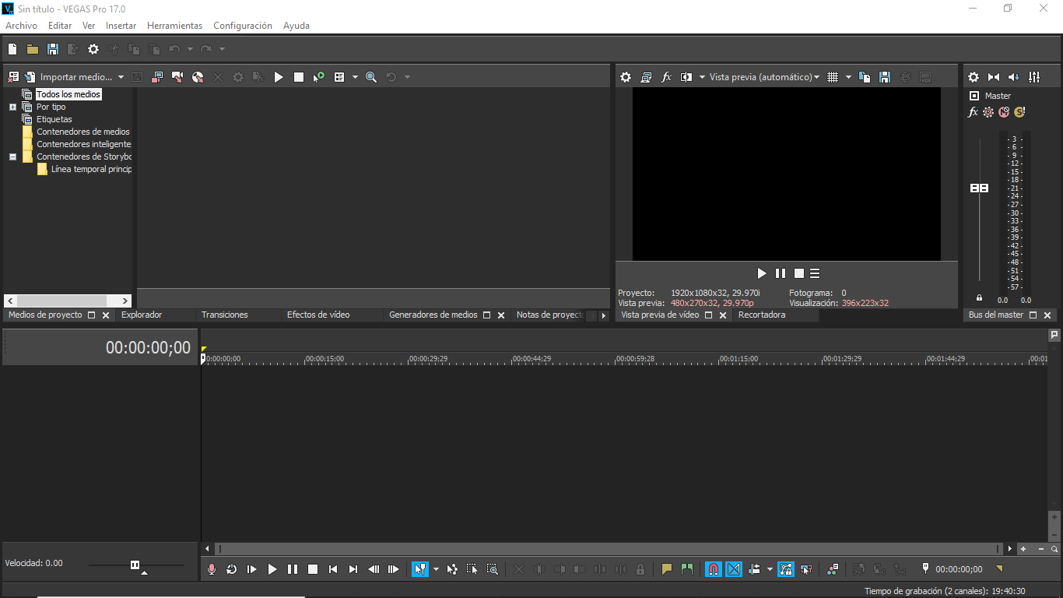Toggle loop playback in transport bar
The image size is (1063, 598).
pyautogui.click(x=232, y=569)
